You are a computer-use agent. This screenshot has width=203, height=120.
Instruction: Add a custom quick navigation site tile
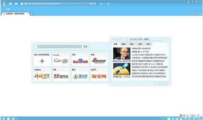[42, 59]
